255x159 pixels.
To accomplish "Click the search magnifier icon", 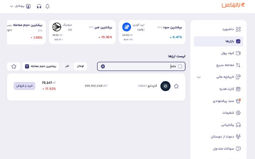I will 180,66.
